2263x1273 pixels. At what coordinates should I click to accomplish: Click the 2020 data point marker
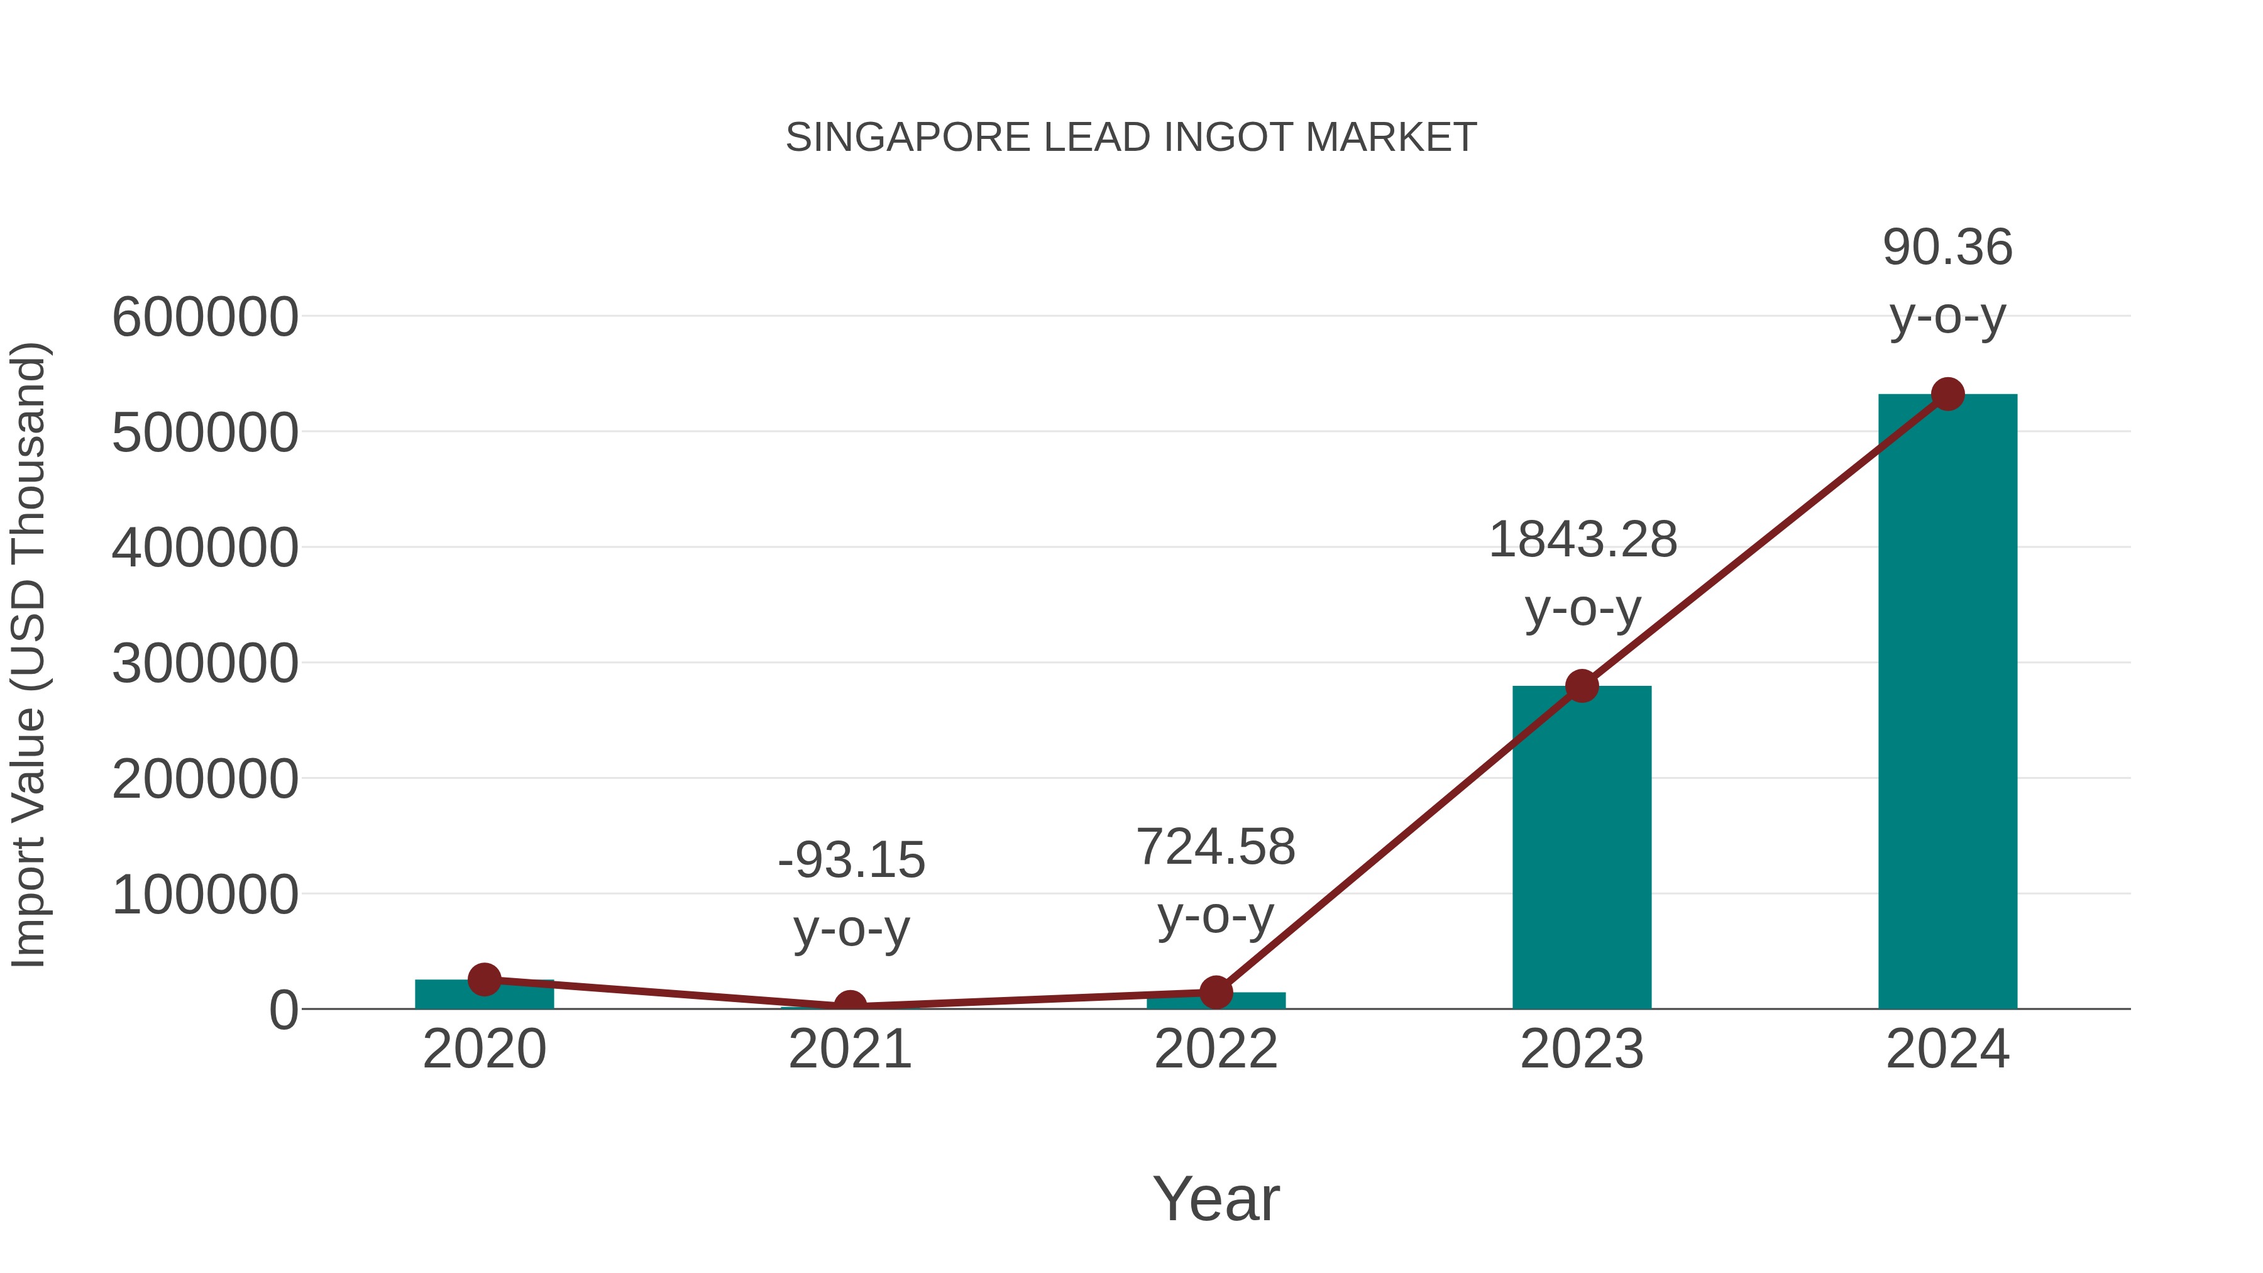tap(485, 979)
